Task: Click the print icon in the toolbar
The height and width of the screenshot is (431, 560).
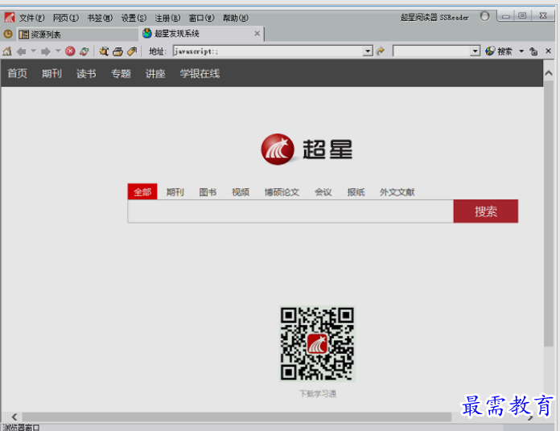Action: 117,51
